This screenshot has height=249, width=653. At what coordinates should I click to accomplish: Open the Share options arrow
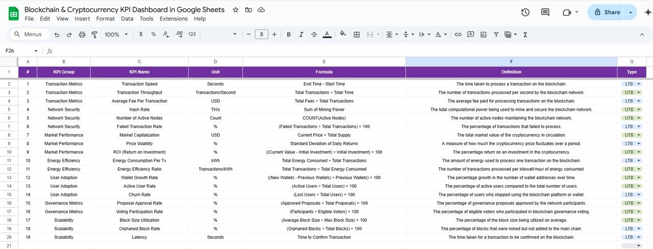[631, 12]
